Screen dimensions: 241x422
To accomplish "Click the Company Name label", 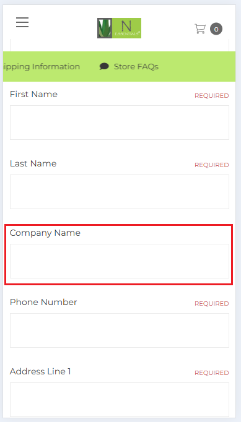I will [x=45, y=233].
